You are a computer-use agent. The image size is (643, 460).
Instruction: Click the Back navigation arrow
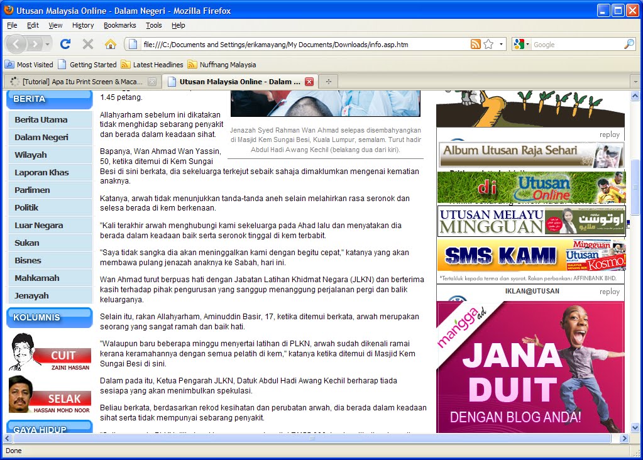click(16, 43)
